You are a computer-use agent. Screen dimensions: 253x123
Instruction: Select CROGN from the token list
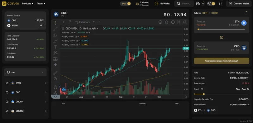26,102
